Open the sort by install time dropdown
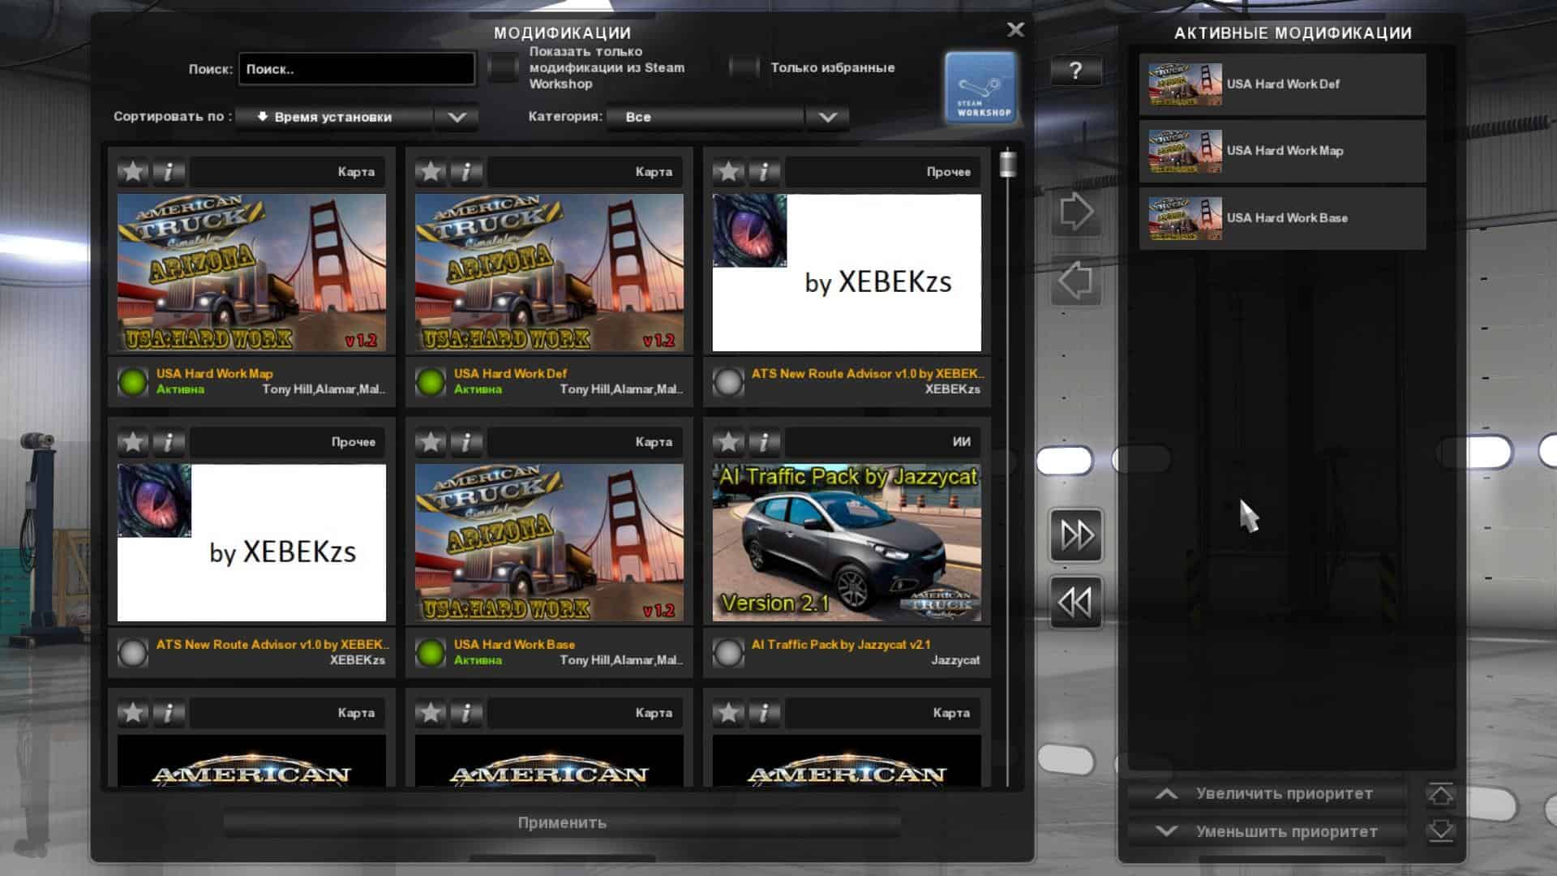 coord(357,117)
